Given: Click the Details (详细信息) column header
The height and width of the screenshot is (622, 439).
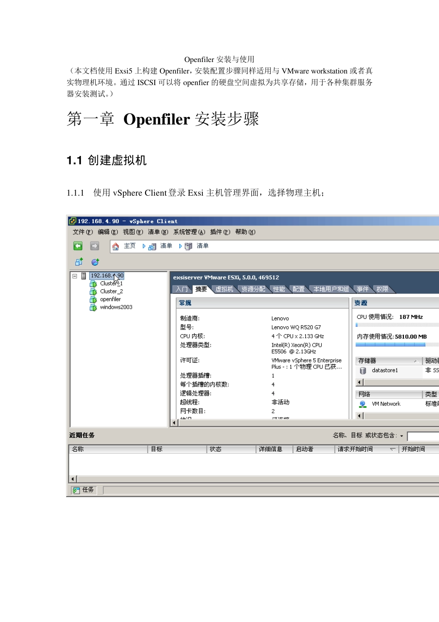Looking at the screenshot, I should pos(274,449).
